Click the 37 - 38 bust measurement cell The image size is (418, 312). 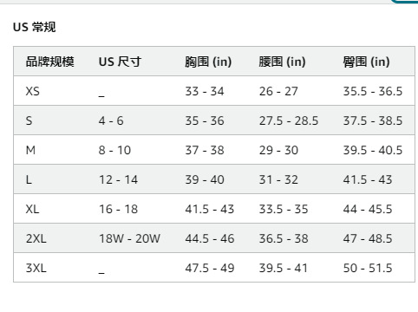(205, 150)
